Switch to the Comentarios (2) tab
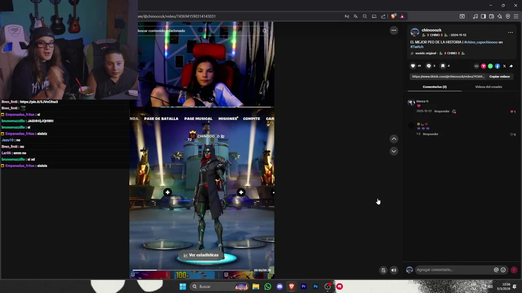Screen dimensions: 522x293 pos(435,87)
